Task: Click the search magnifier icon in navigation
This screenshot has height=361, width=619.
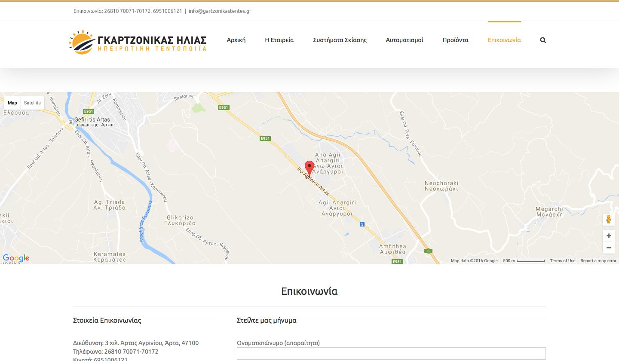Action: click(543, 40)
